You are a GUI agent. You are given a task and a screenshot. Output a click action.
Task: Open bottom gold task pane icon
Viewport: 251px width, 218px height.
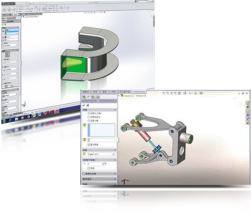pos(248,123)
